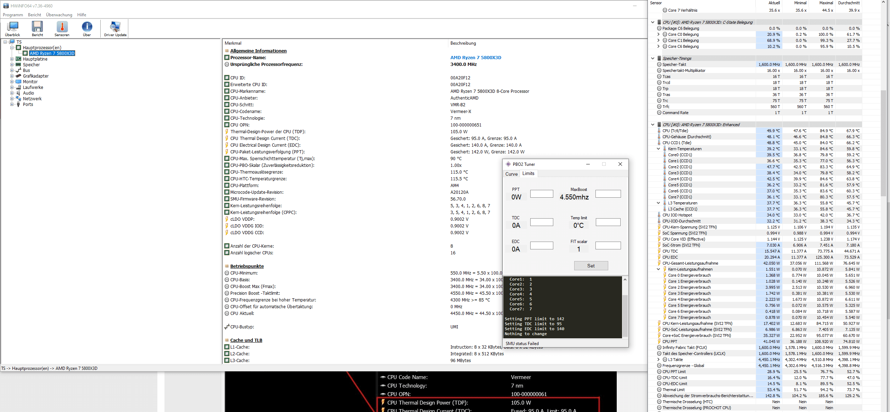
Task: Click the PBO2 Tuner title icon
Action: coord(508,164)
